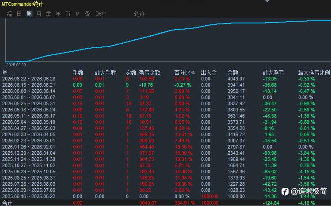Viewport: 331px width, 206px height.
Task: Click total max floating loss -124.84
Action: pos(271,203)
